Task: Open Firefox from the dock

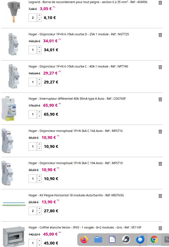Action: pos(84,240)
